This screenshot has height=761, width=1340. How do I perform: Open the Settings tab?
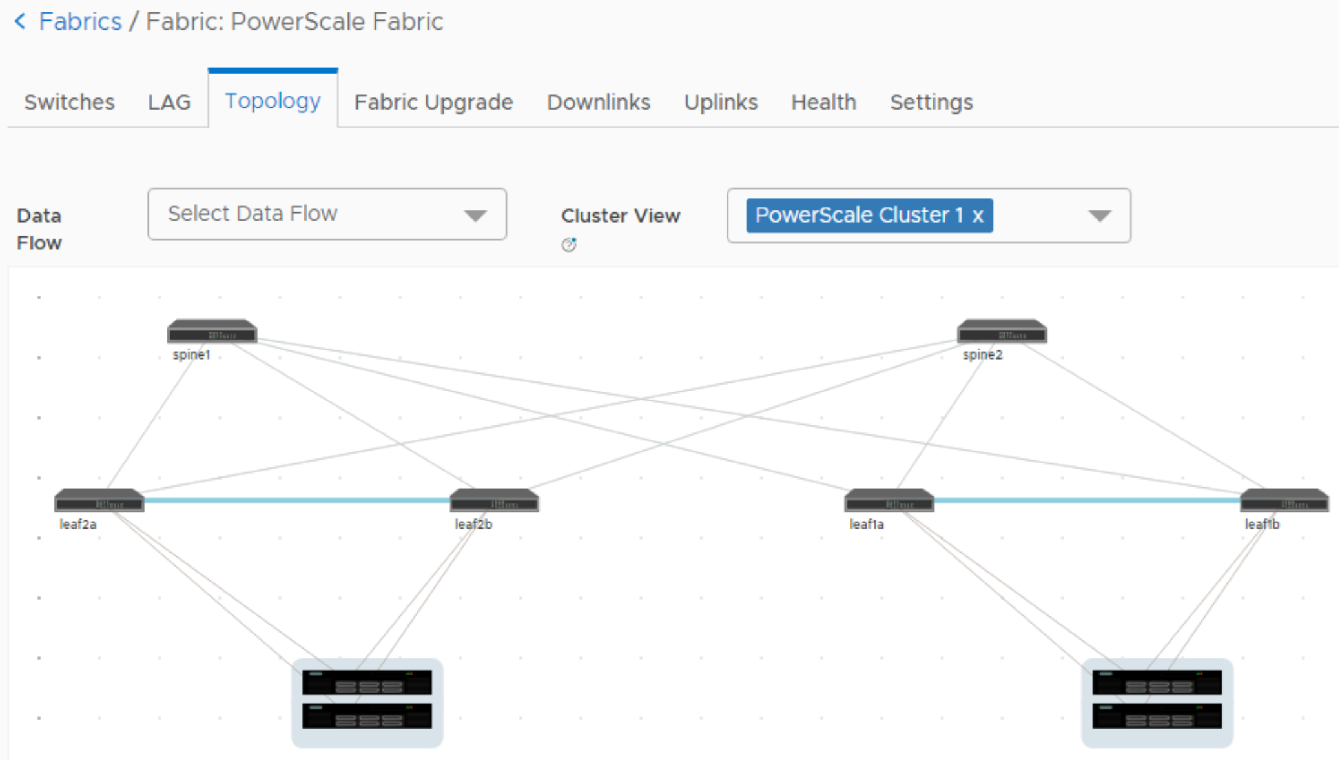coord(931,102)
